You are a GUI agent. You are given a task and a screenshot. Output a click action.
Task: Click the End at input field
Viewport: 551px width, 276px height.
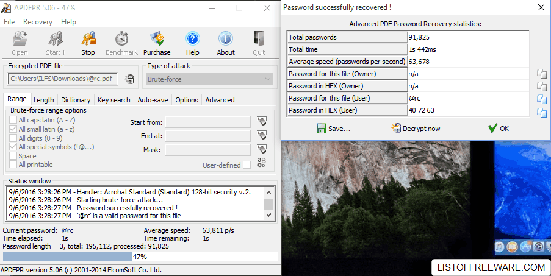tap(207, 136)
